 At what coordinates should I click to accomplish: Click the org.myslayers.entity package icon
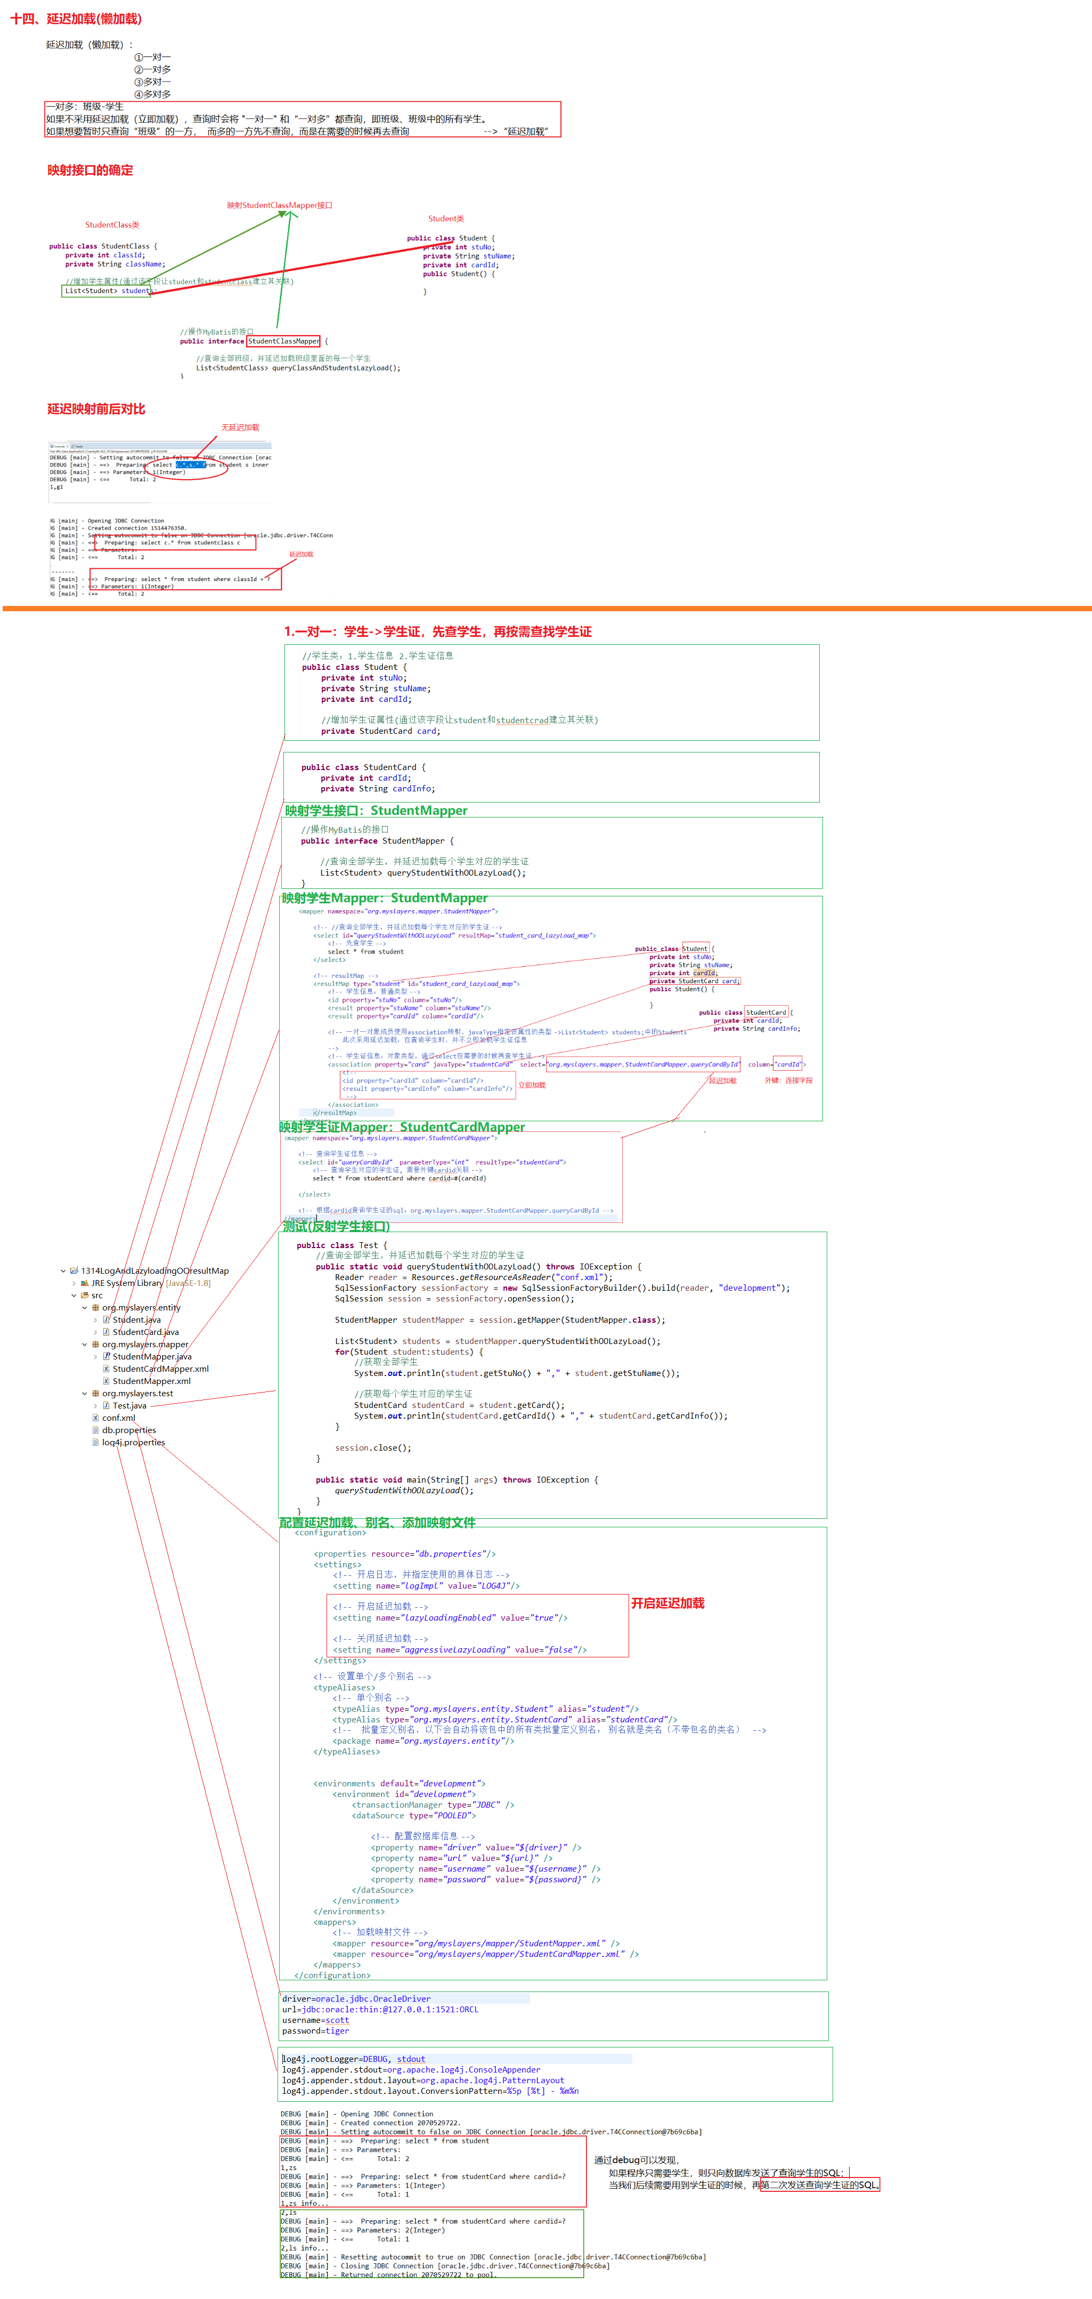click(x=95, y=1307)
